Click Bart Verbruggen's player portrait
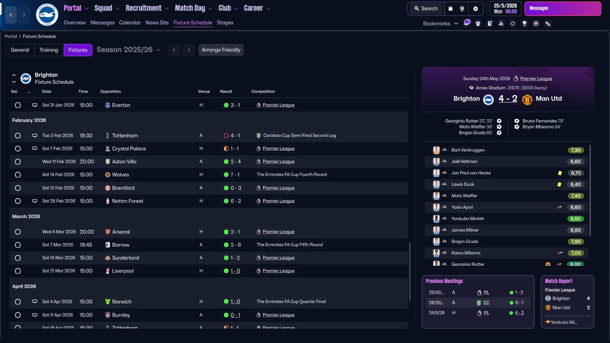The height and width of the screenshot is (343, 610). coord(436,150)
